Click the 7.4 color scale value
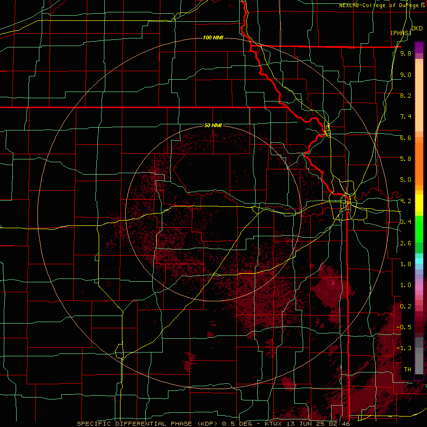 coord(406,117)
